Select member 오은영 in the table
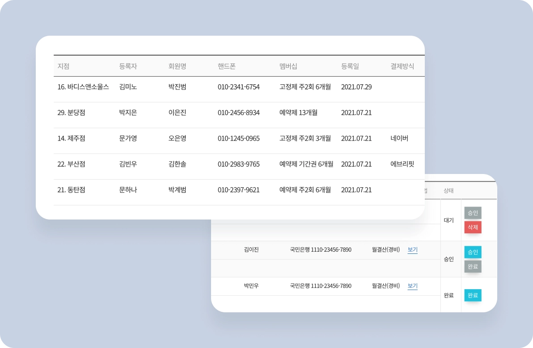The height and width of the screenshot is (348, 533). click(177, 138)
